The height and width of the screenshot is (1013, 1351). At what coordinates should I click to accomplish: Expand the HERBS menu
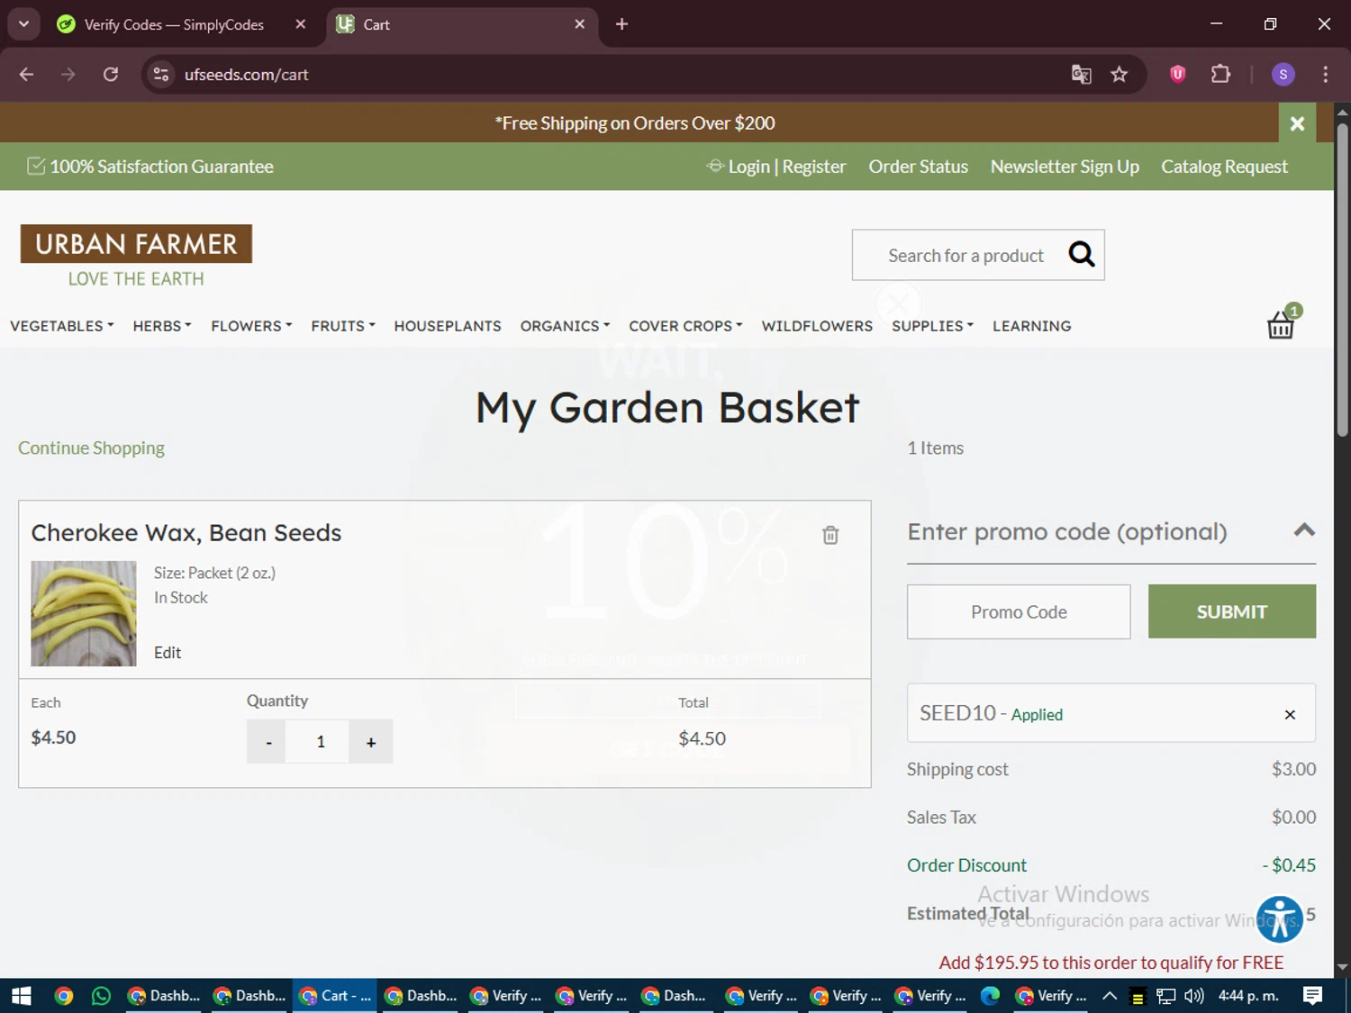[162, 326]
